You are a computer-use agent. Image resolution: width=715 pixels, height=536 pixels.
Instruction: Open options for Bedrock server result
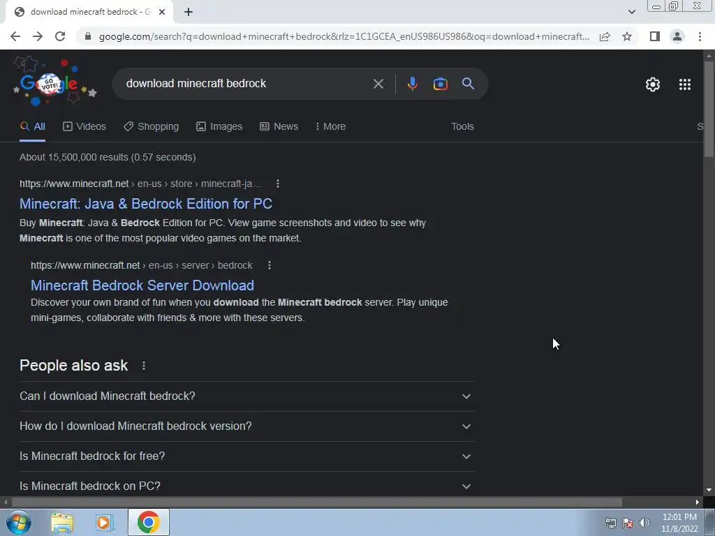tap(270, 265)
